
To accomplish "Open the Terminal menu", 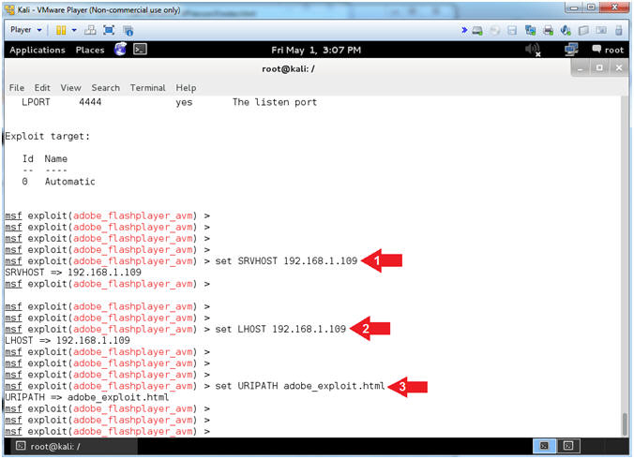I will click(x=147, y=88).
